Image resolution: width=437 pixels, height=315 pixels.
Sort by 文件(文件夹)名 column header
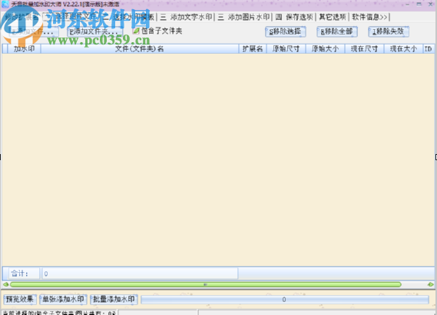pos(140,49)
